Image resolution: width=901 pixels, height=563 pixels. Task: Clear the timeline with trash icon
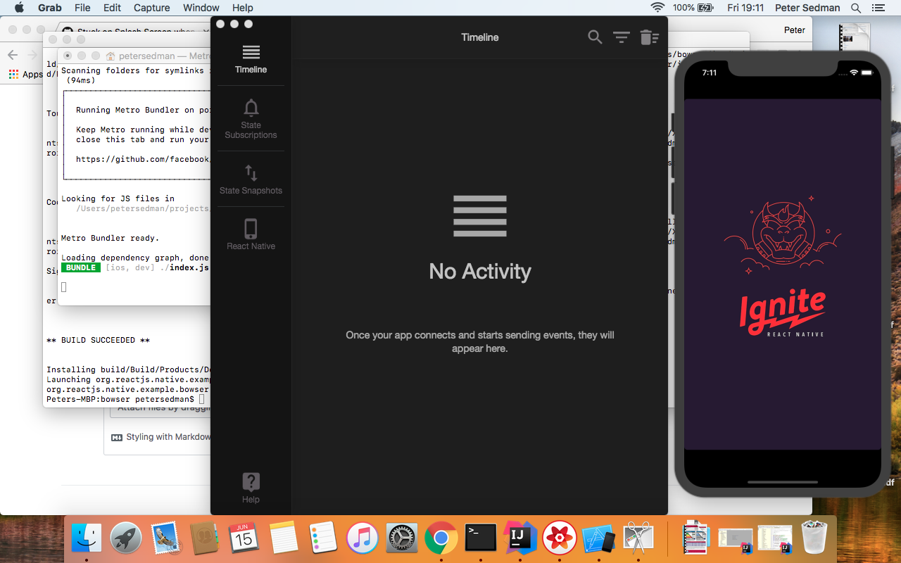tap(649, 37)
